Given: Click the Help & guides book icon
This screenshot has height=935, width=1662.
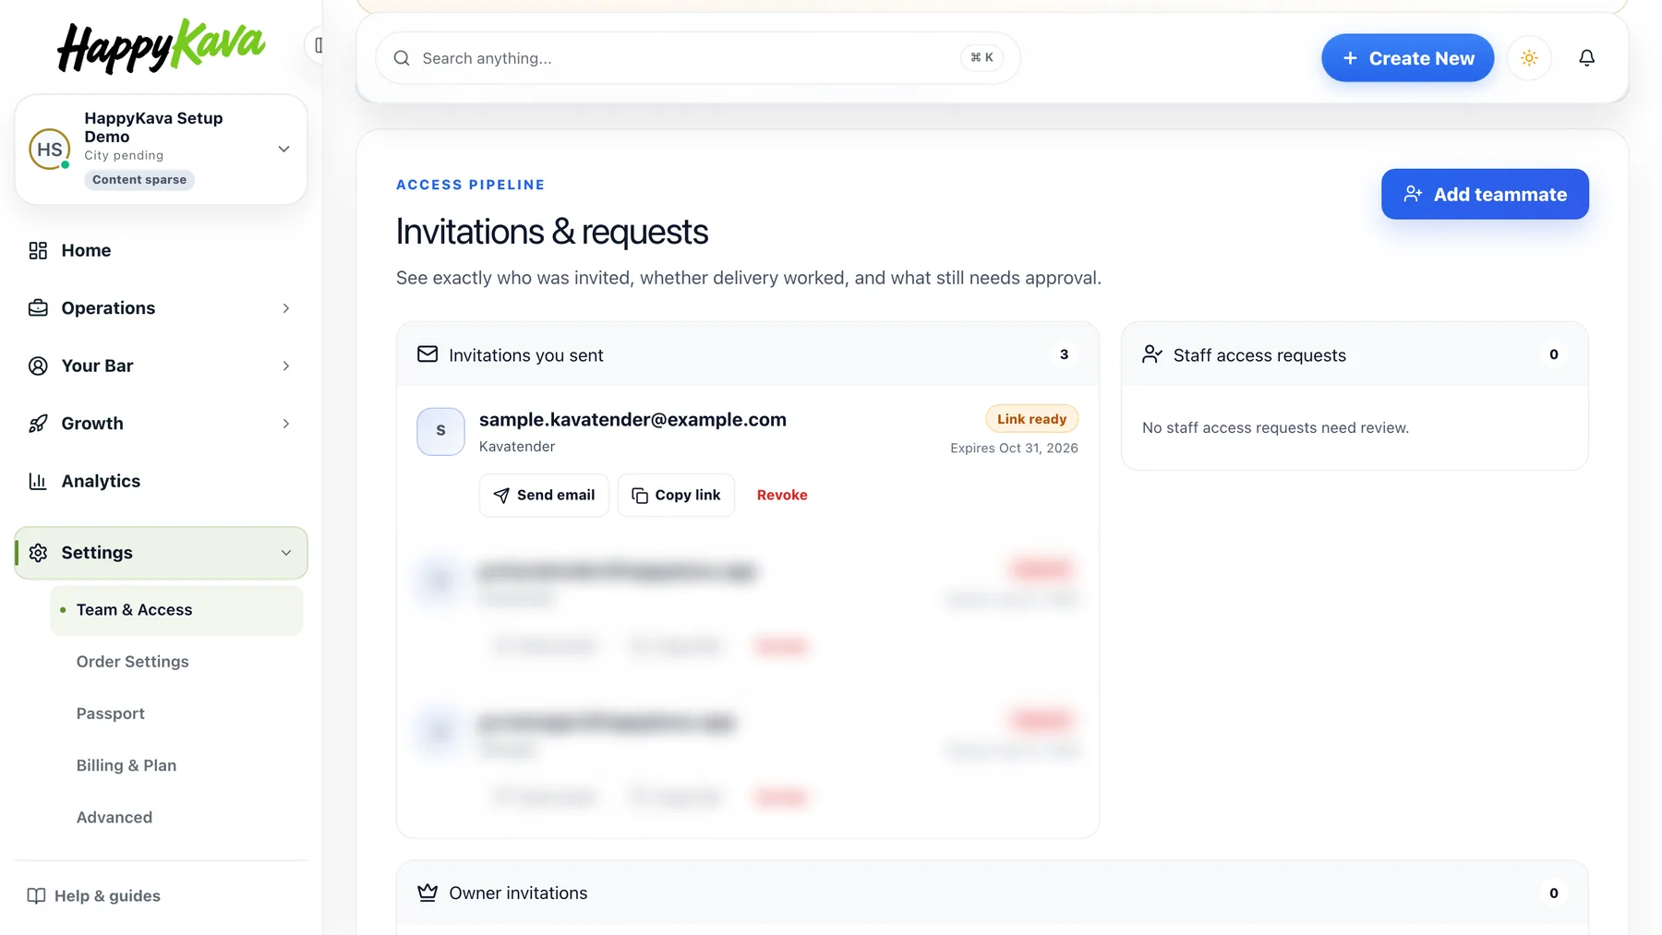Looking at the screenshot, I should click(x=36, y=895).
